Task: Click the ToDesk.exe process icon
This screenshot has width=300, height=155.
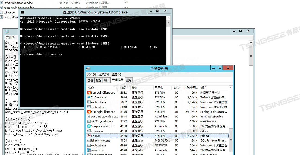Action: coord(89,97)
